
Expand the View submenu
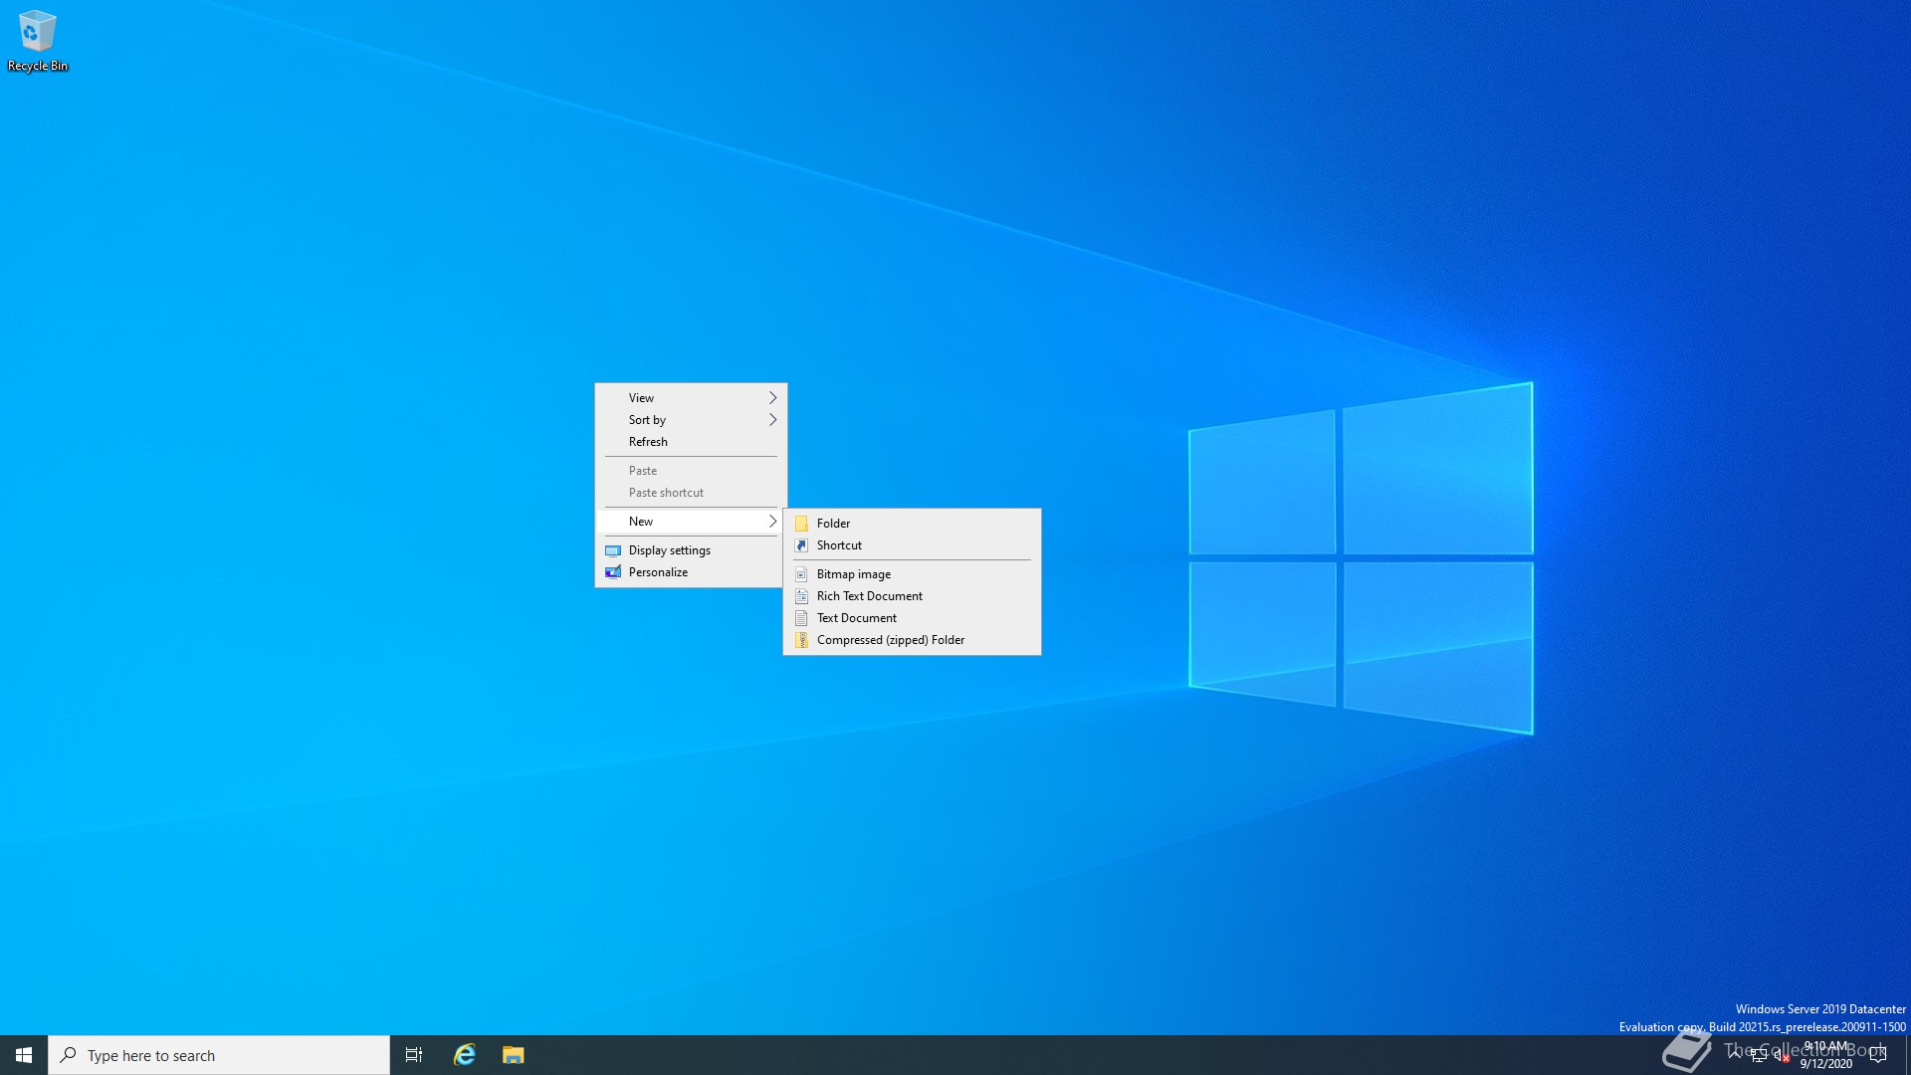click(x=691, y=398)
